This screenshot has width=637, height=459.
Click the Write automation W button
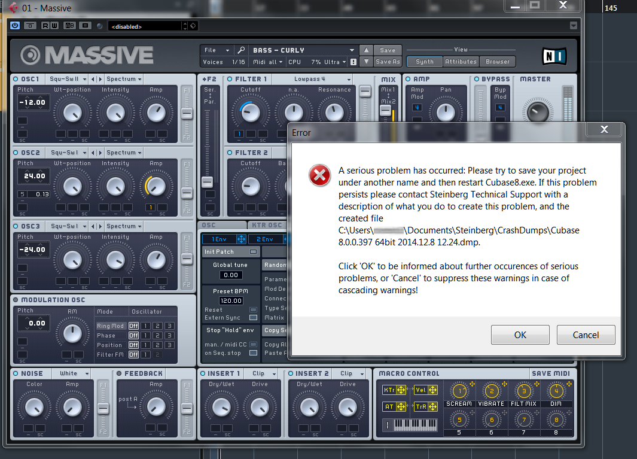coord(54,26)
